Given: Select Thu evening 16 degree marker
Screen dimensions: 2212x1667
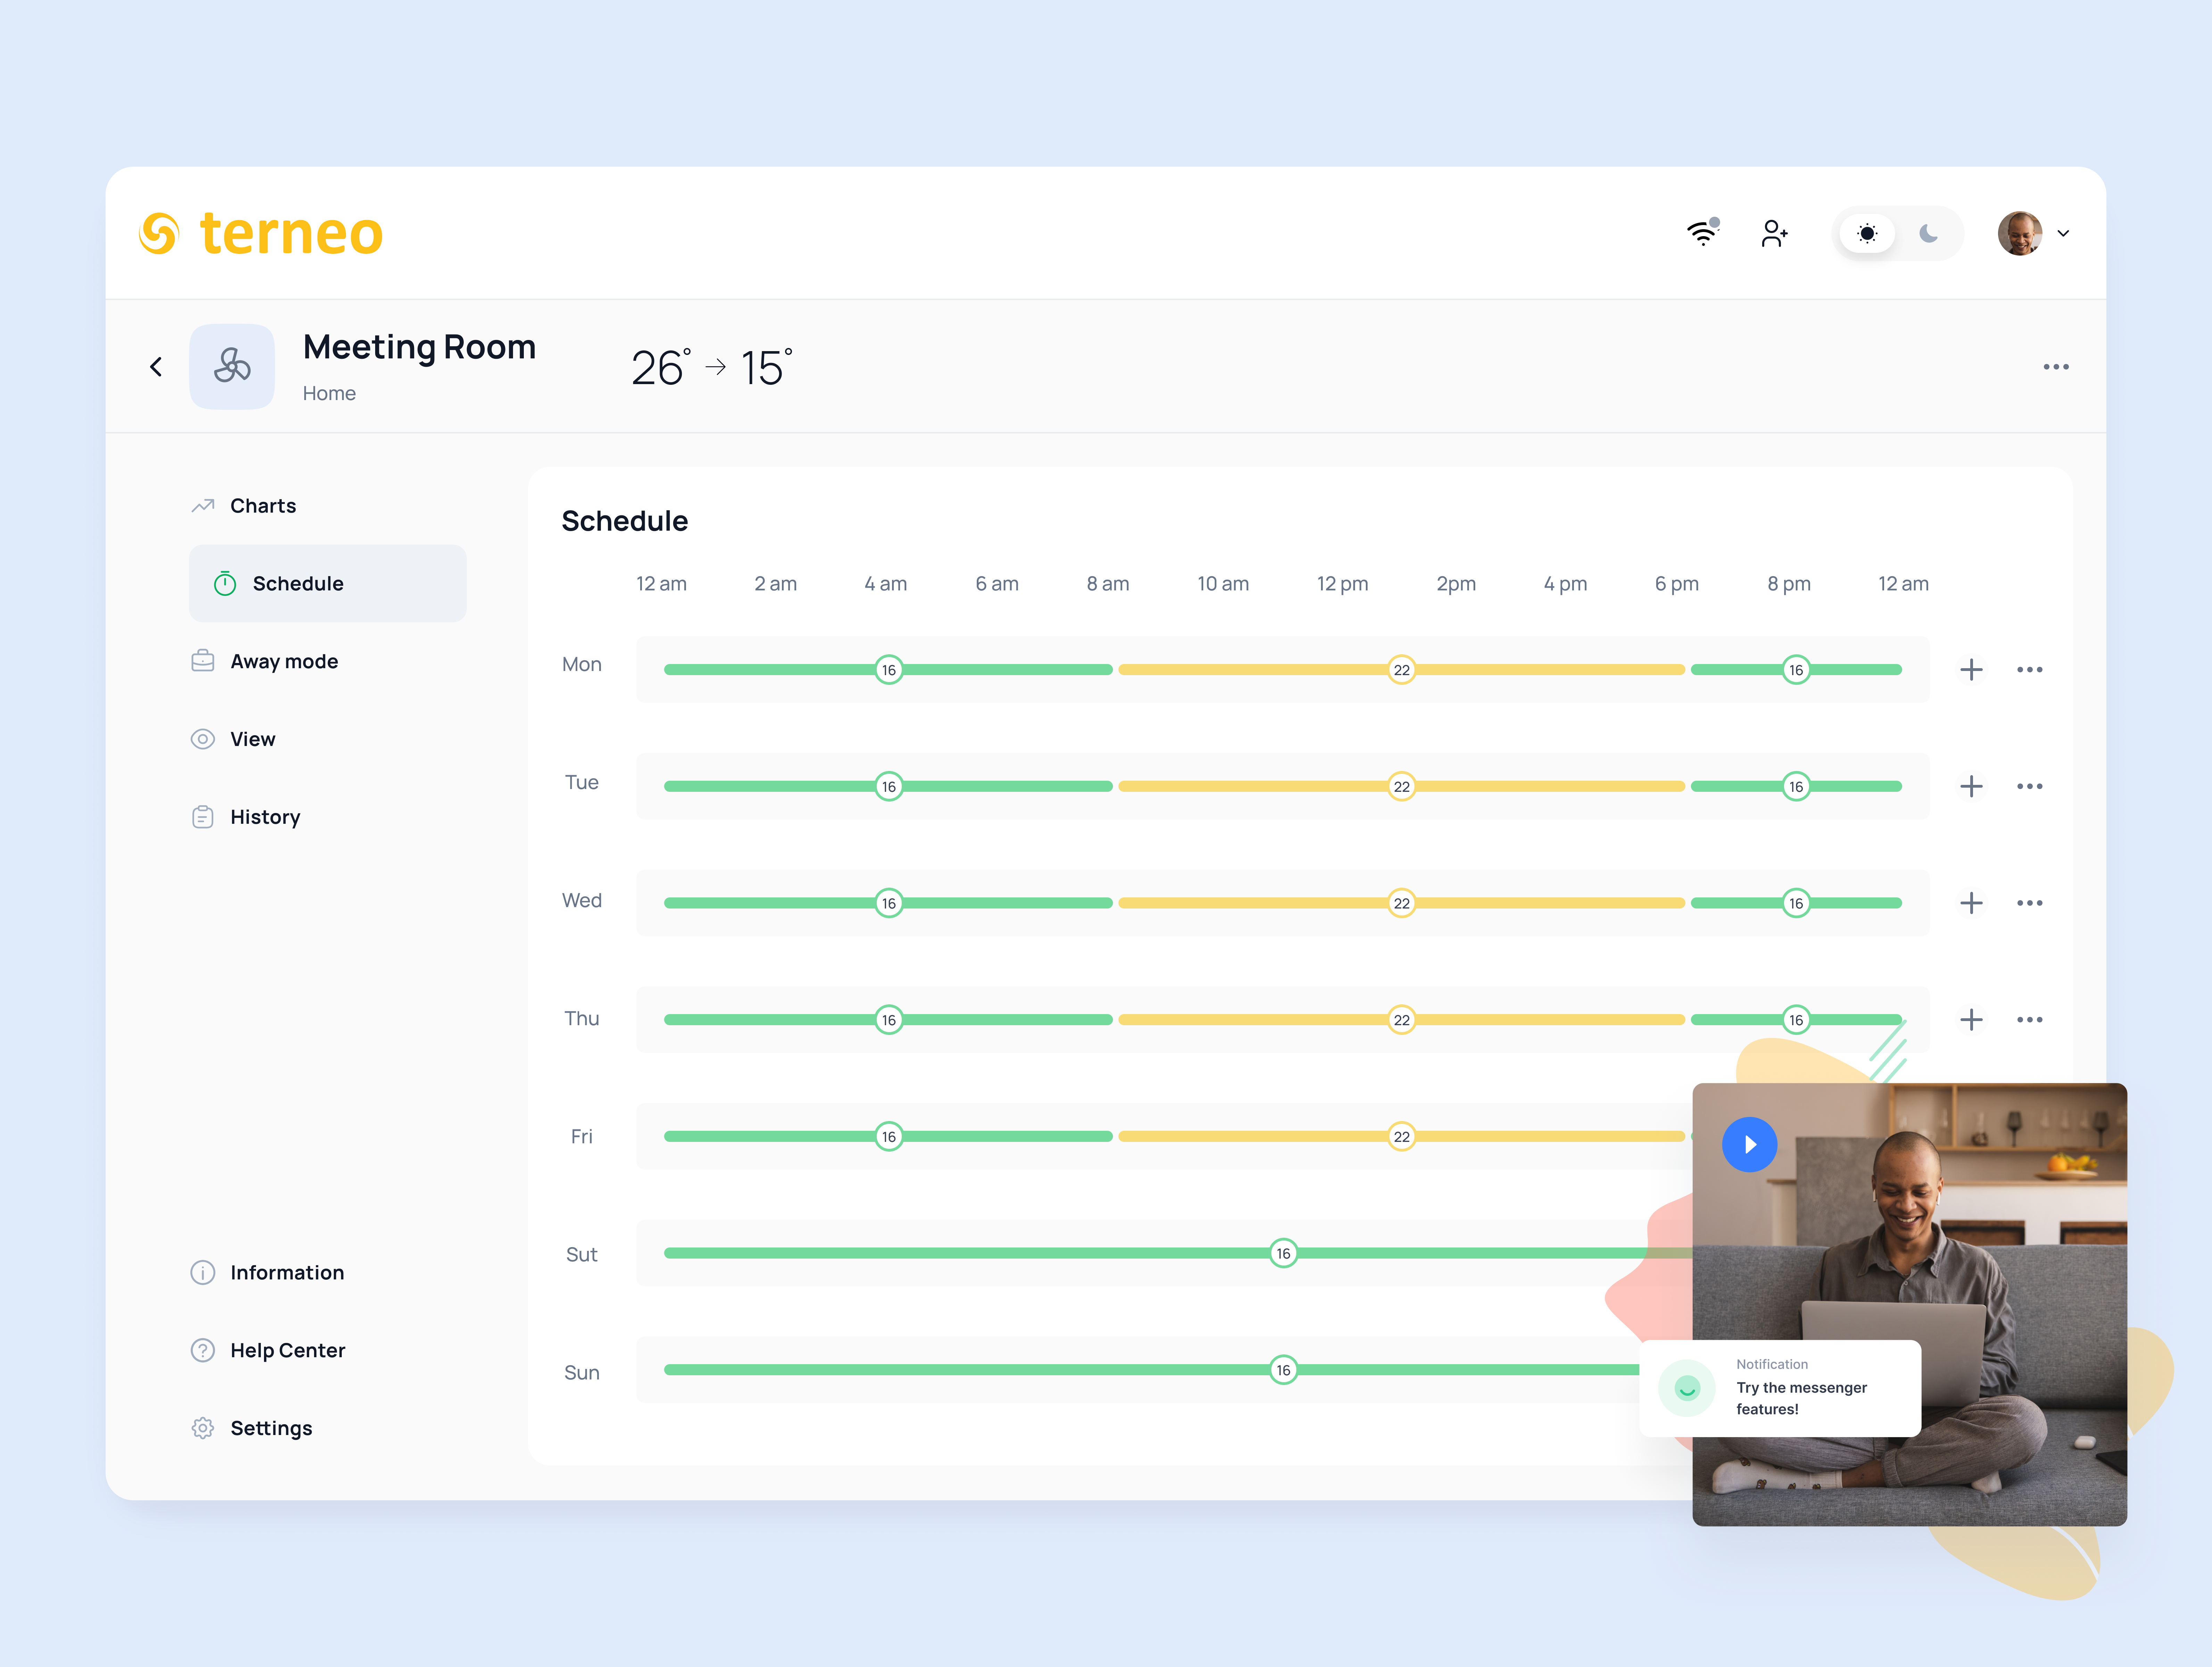Looking at the screenshot, I should pyautogui.click(x=1796, y=1020).
